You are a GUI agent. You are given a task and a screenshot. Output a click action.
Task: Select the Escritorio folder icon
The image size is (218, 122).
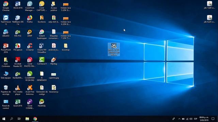(x=42, y=19)
